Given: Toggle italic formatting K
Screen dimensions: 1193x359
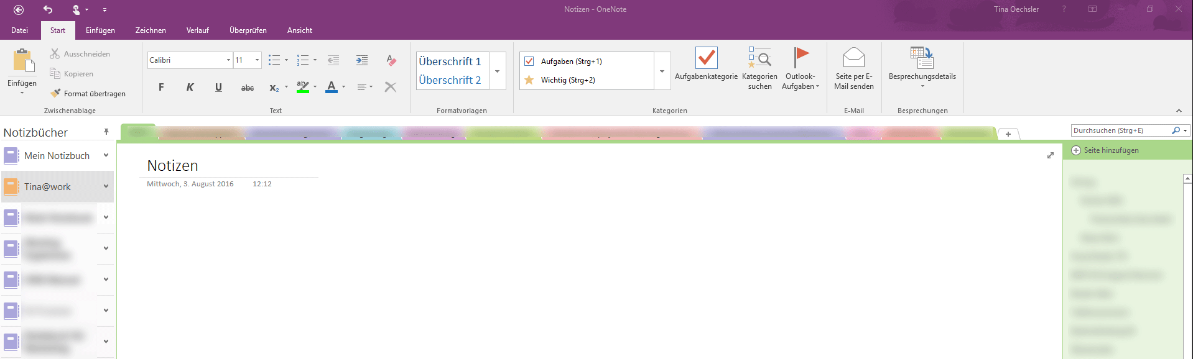Looking at the screenshot, I should 190,87.
